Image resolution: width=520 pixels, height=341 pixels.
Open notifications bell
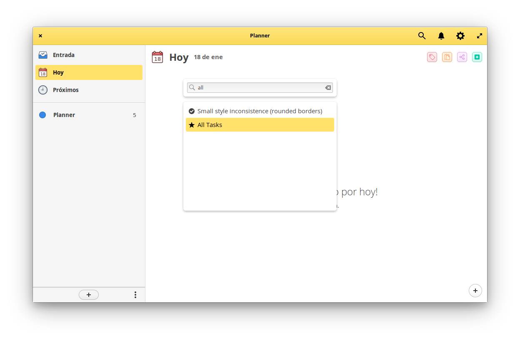pos(441,36)
